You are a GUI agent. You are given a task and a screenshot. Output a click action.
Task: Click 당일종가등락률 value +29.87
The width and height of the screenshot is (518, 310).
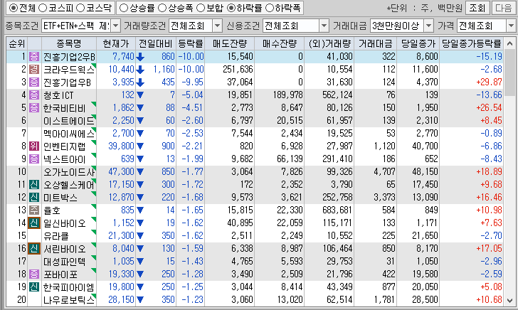[x=490, y=82]
